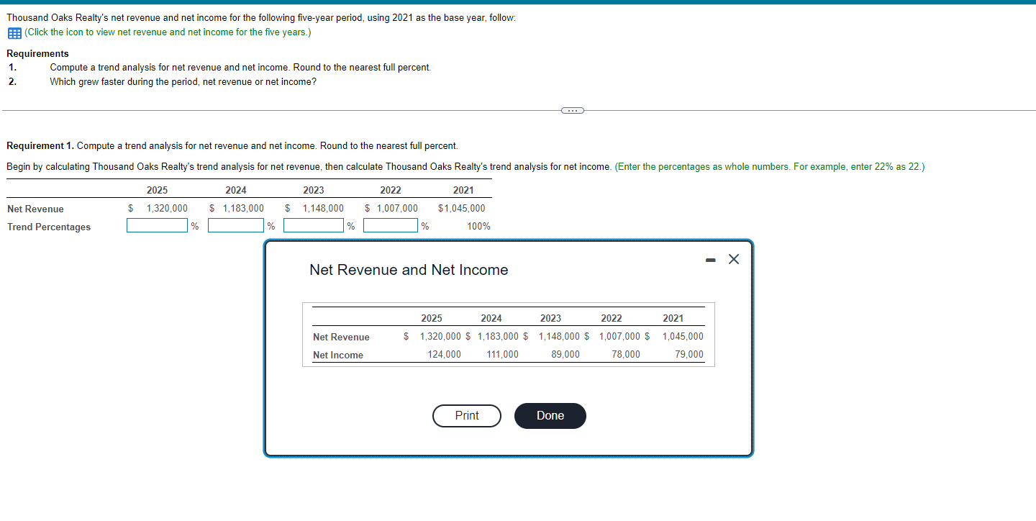
Task: Click the Net Revenue row label in popup
Action: [341, 337]
